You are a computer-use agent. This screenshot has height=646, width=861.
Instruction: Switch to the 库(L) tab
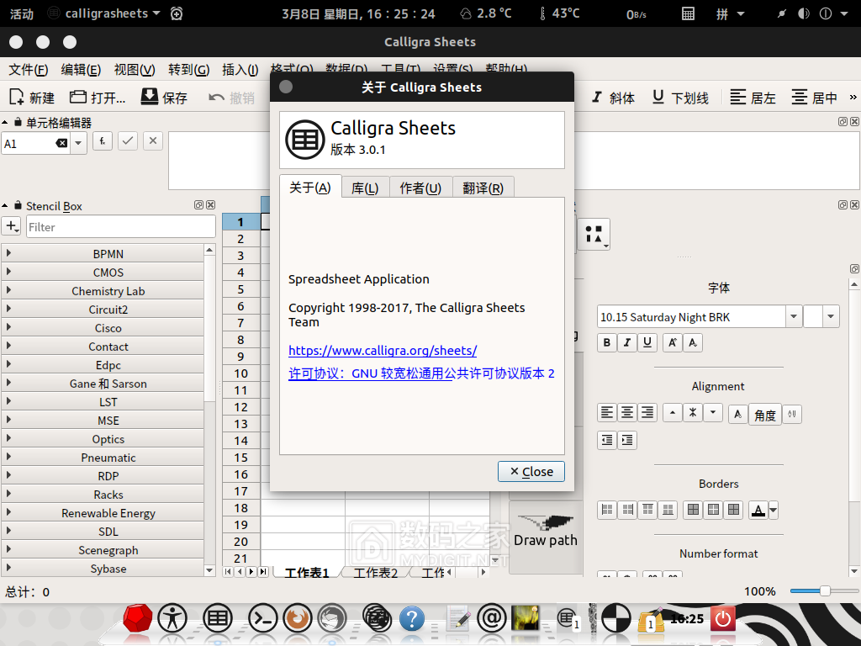365,188
